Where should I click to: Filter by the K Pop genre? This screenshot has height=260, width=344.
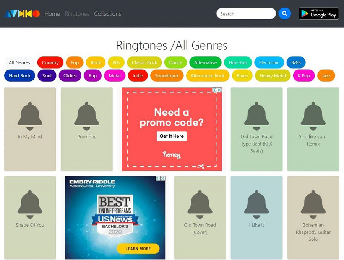coord(304,75)
